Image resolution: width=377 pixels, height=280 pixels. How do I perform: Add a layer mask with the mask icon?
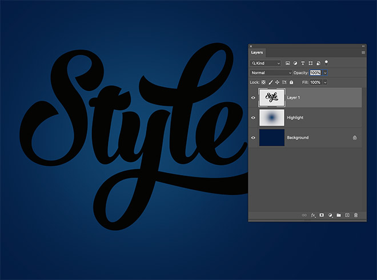click(x=322, y=215)
